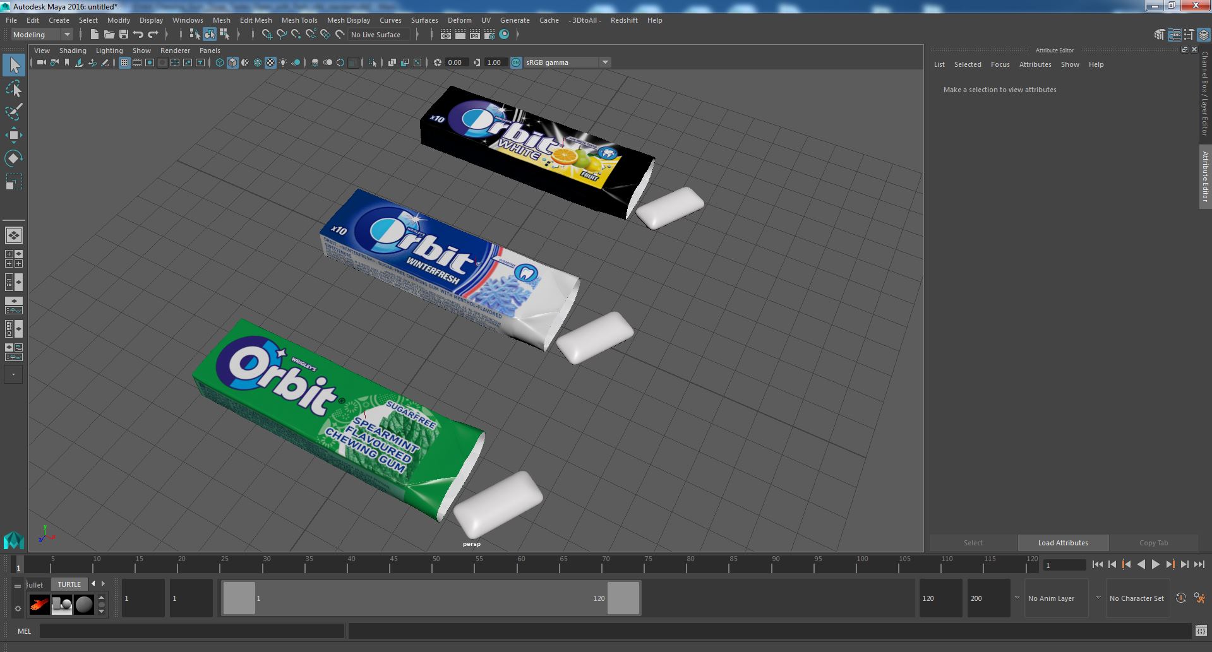This screenshot has width=1212, height=652.
Task: Open the Hypershade window icon
Action: pos(504,35)
